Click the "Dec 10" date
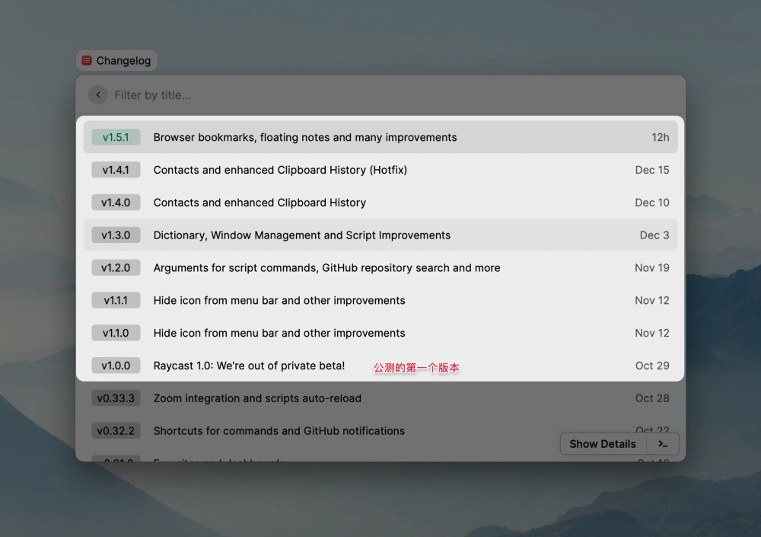Image resolution: width=761 pixels, height=537 pixels. (652, 202)
